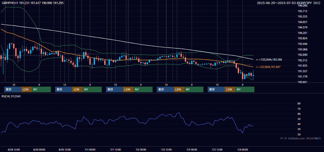The height and width of the screenshot is (152, 324).
Task: Select the 東京 session block above 7/2 12:00
Action: pyautogui.click(x=165, y=89)
